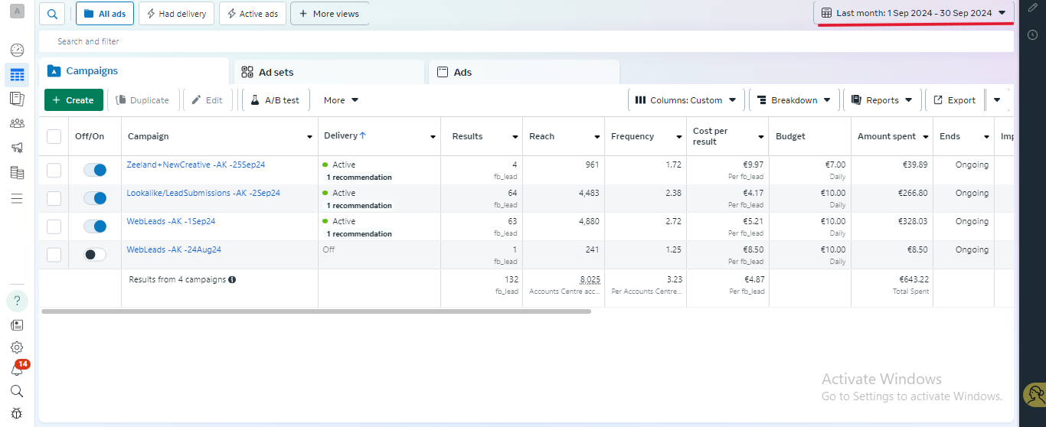Open the Account overview gauge icon
The image size is (1046, 427).
coord(17,51)
